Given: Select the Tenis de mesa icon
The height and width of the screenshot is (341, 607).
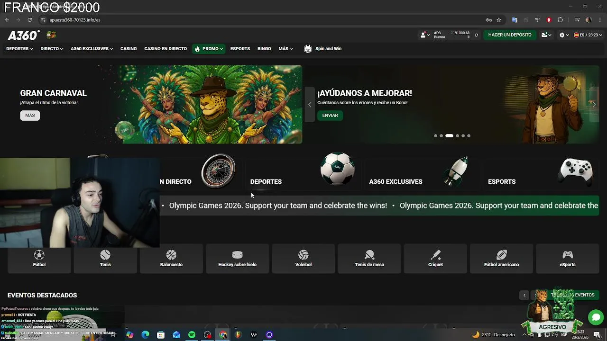Looking at the screenshot, I should pos(369,259).
